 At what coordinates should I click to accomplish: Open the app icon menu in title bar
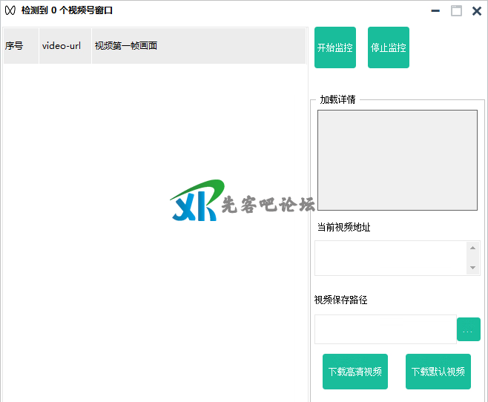[10, 10]
